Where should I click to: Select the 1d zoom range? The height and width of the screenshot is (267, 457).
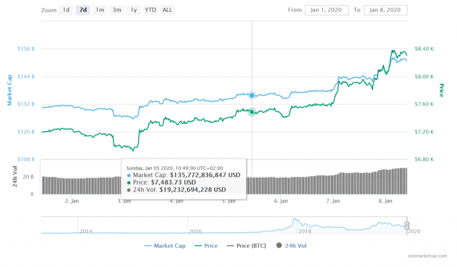click(66, 10)
